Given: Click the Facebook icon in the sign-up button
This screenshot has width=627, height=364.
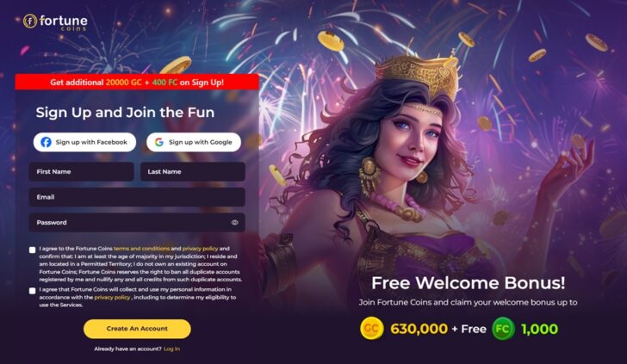Looking at the screenshot, I should coord(46,142).
